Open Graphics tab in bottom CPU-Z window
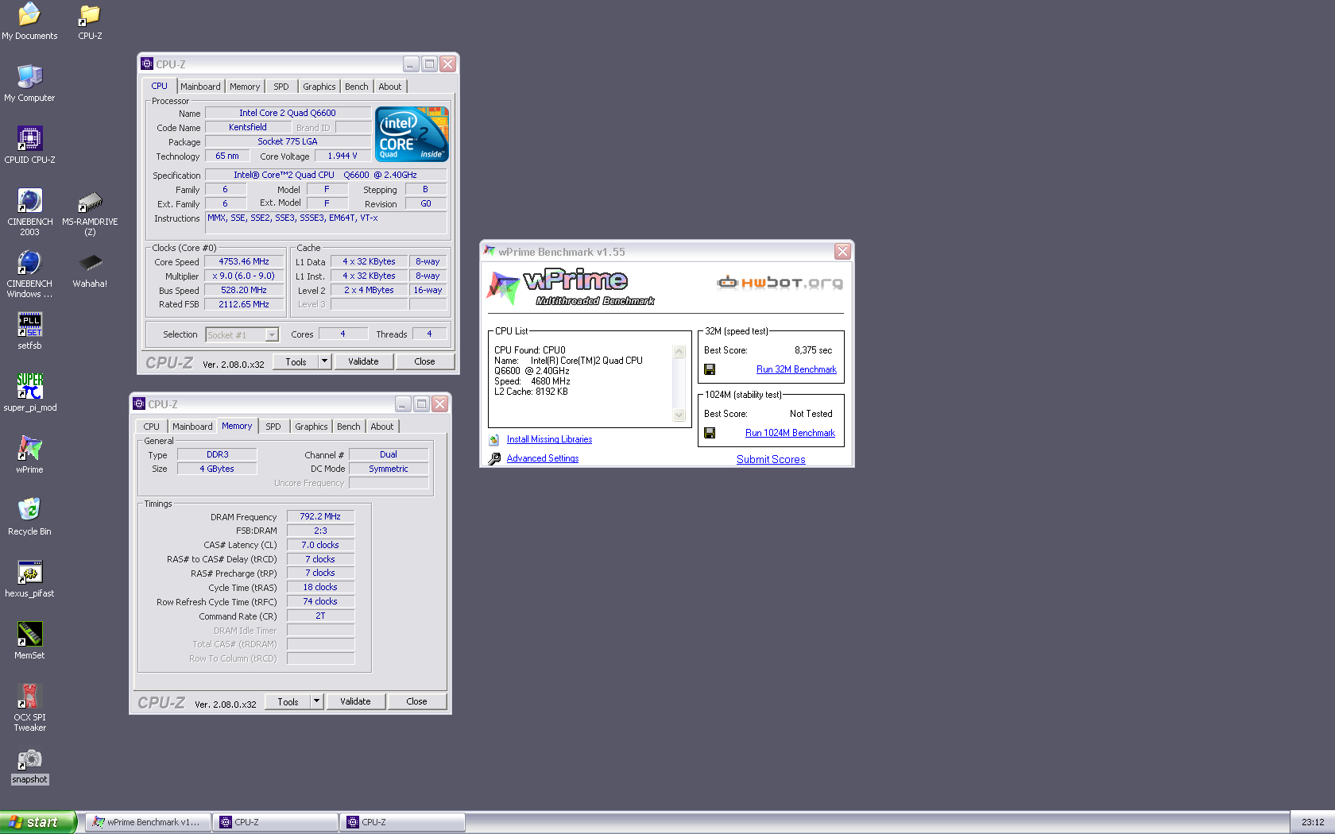The height and width of the screenshot is (834, 1335). point(311,427)
